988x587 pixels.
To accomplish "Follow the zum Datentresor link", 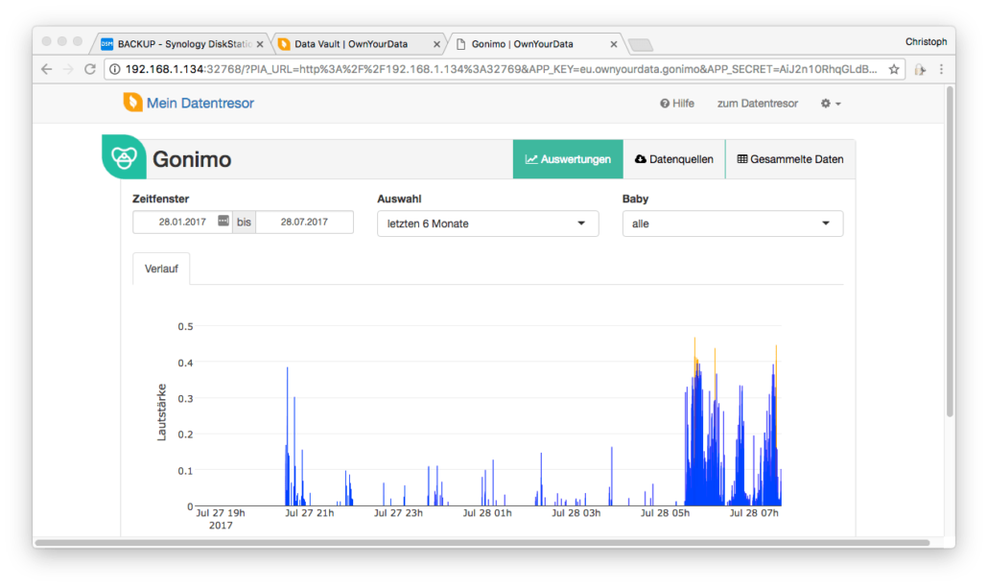I will (x=757, y=104).
